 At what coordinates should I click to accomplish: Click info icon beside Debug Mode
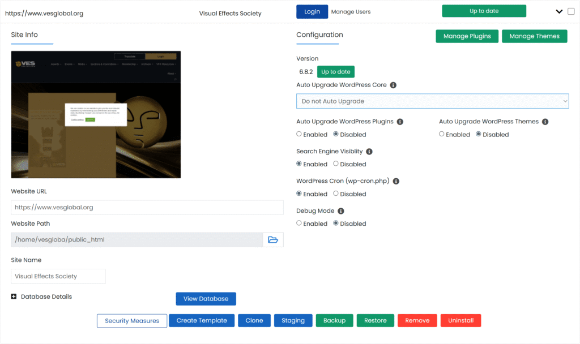click(x=340, y=211)
